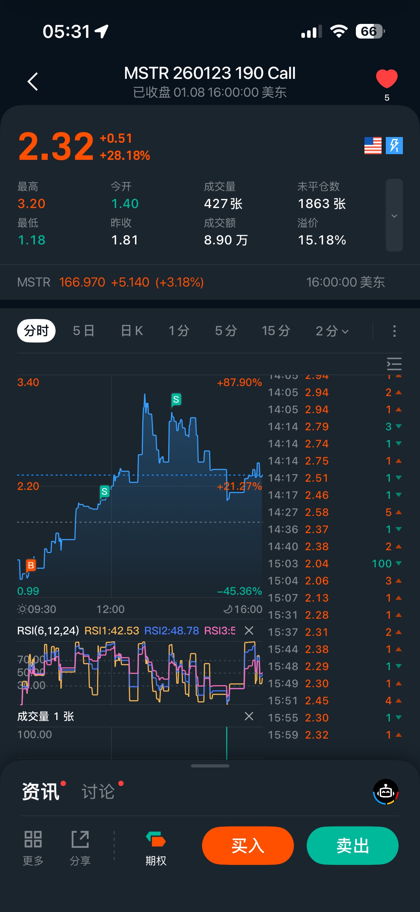This screenshot has width=420, height=912.
Task: Switch to the 5日 chart tab
Action: (84, 331)
